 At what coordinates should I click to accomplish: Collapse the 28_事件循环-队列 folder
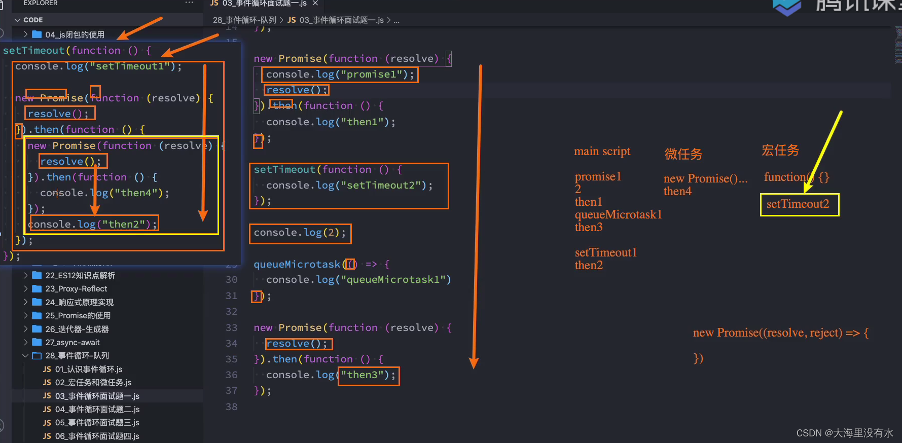(26, 356)
